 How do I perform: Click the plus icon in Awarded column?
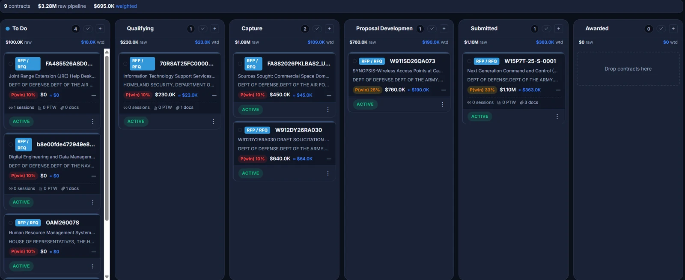point(673,29)
